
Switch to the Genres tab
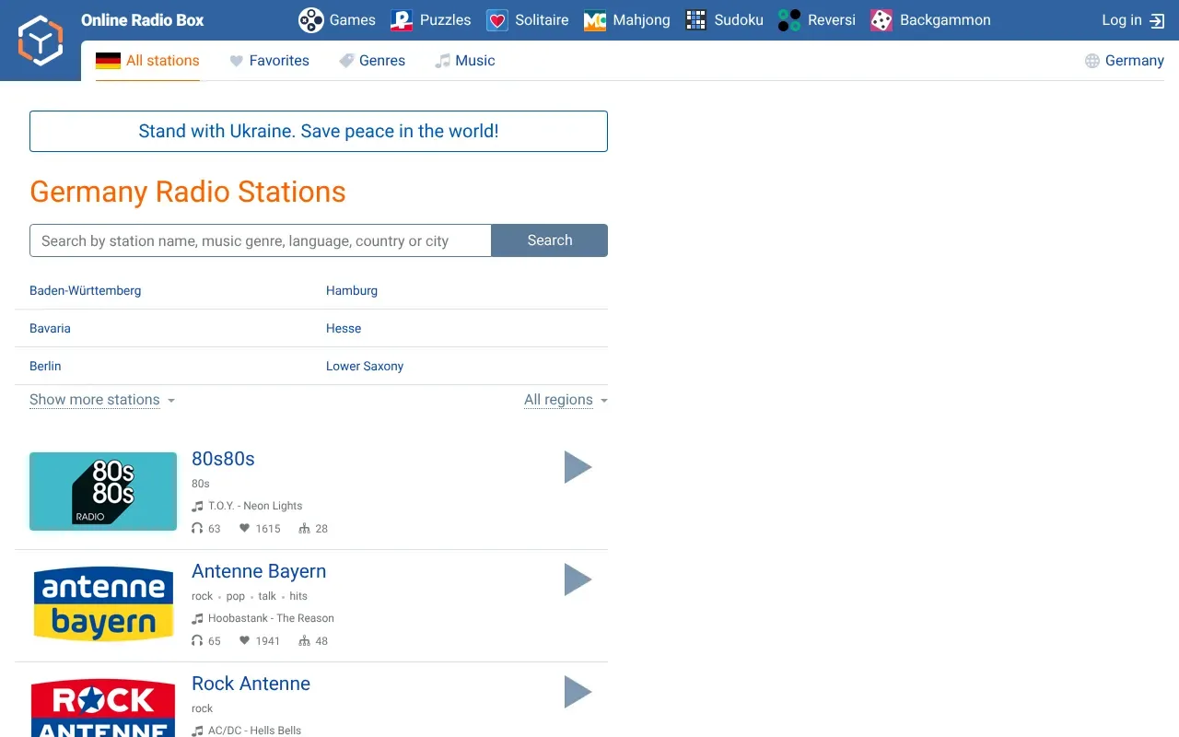[372, 61]
